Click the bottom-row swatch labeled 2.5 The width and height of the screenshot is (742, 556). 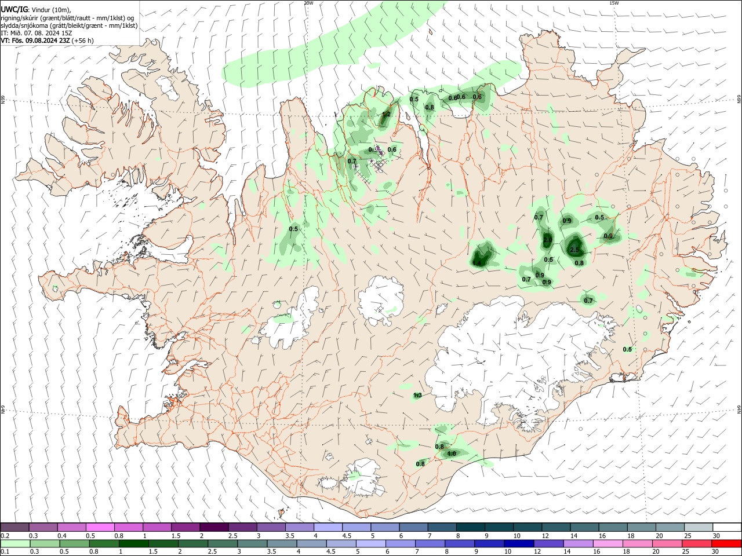pyautogui.click(x=222, y=543)
